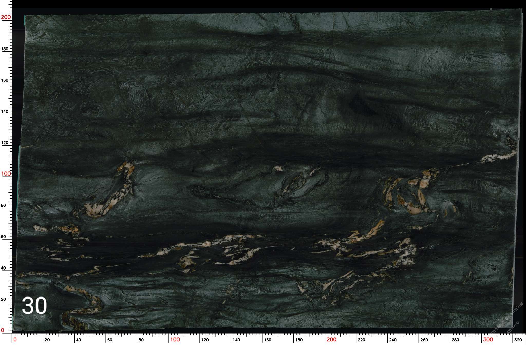
Task: Select "40" on the vertical left ruler
Action: point(3,268)
